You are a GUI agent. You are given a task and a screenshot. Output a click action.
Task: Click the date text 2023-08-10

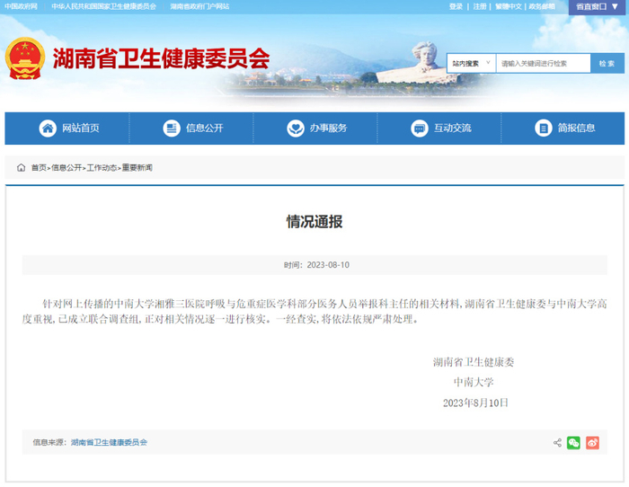click(328, 265)
